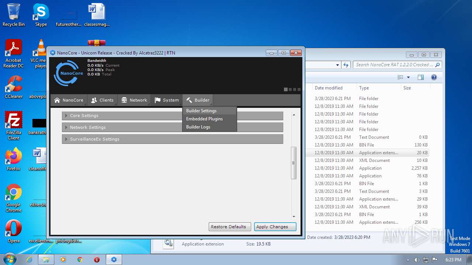Expand the SurveillanceEx Settings section
The width and height of the screenshot is (472, 265).
pos(172,139)
